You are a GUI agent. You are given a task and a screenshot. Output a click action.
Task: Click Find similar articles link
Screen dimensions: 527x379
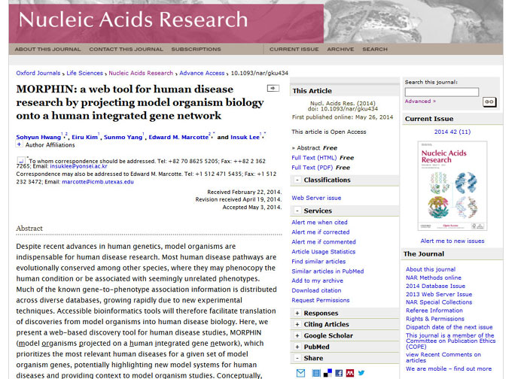(x=318, y=261)
